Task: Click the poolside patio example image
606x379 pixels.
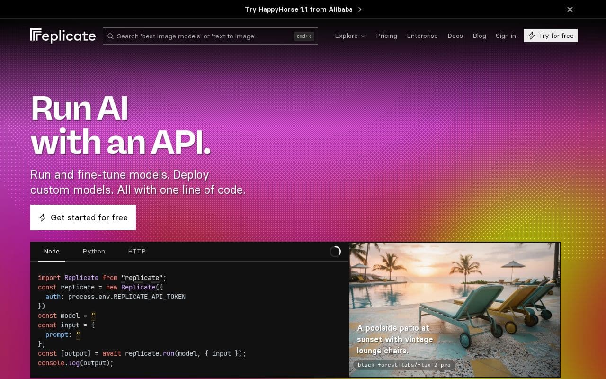Action: click(454, 310)
